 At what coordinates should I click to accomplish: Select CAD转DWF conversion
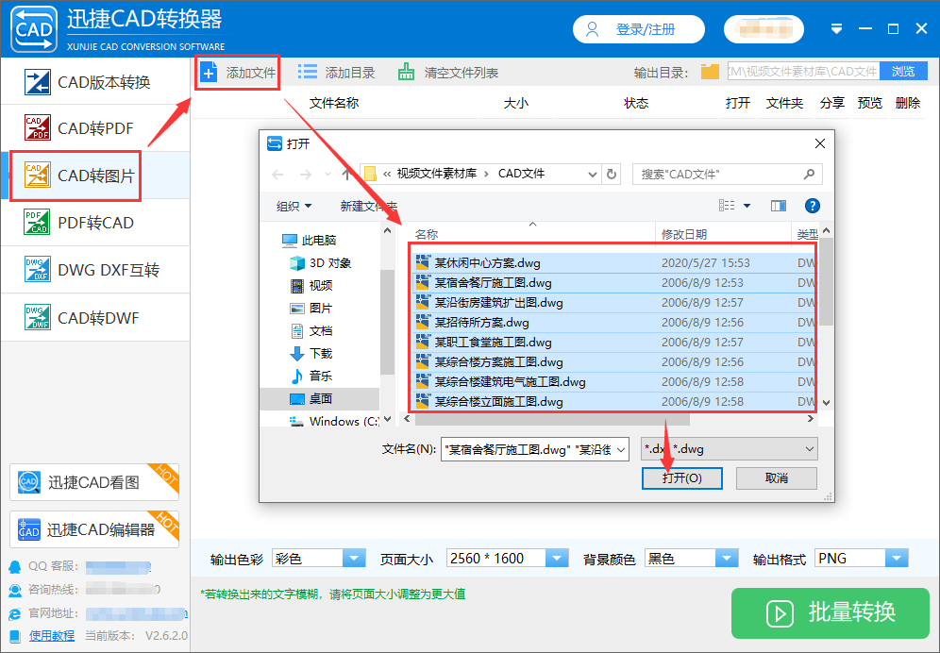tap(96, 318)
